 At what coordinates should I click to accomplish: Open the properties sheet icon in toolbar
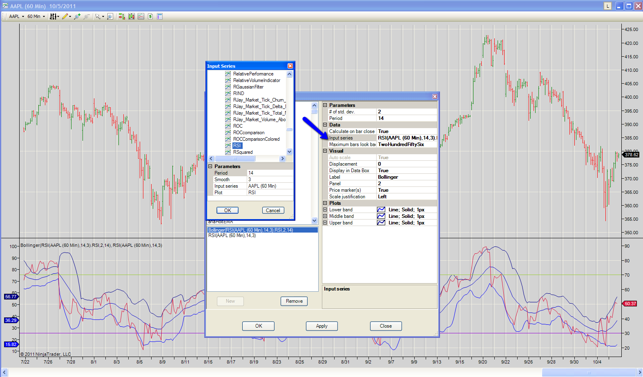pyautogui.click(x=160, y=16)
